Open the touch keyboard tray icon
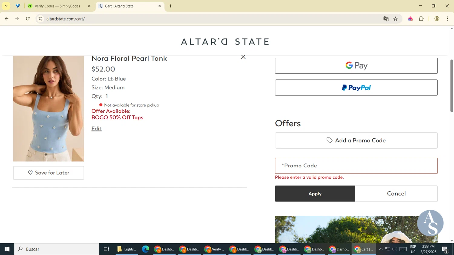Image resolution: width=454 pixels, height=255 pixels. 403,249
